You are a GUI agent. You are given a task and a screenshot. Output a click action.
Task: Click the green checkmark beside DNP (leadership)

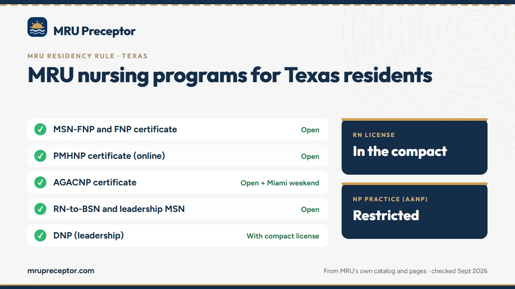point(40,235)
